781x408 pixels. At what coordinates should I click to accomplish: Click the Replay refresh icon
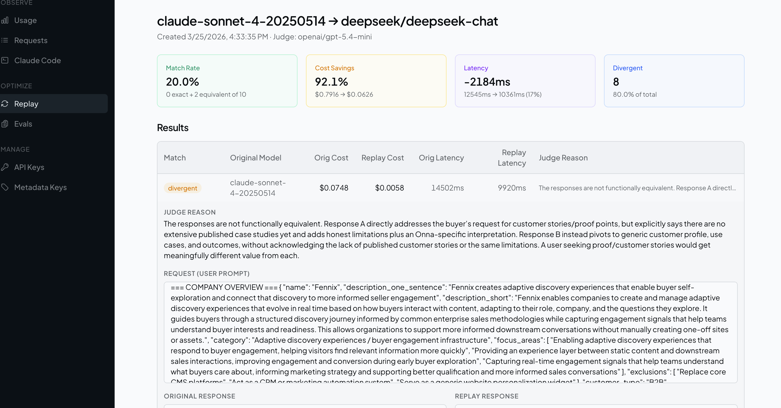[x=5, y=104]
